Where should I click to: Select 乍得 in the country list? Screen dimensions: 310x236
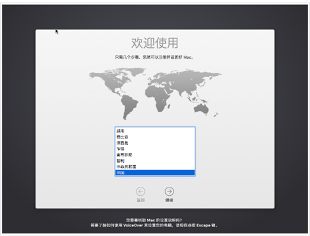tap(155, 149)
